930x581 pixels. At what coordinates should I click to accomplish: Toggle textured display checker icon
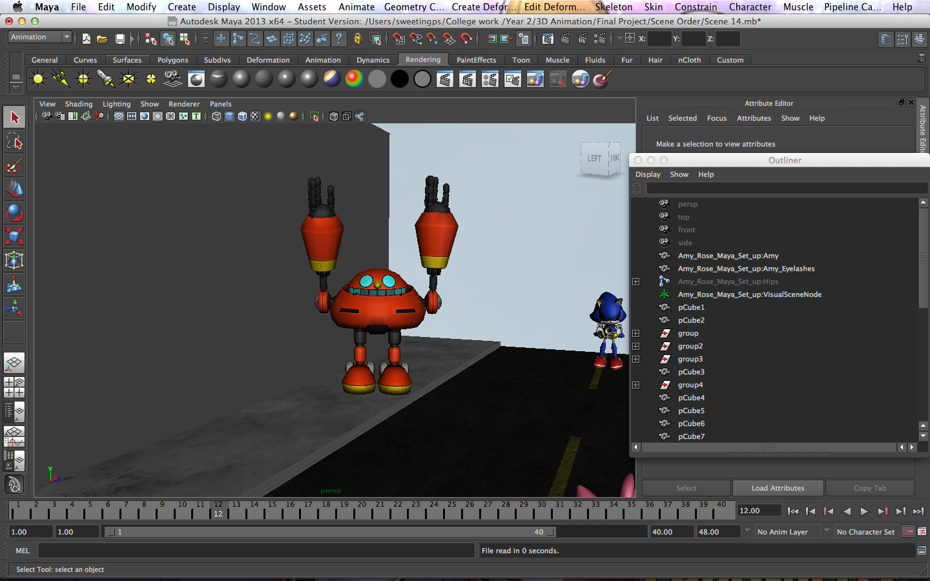click(x=255, y=116)
